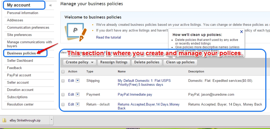Collapse the My account sidebar chevron
The height and width of the screenshot is (129, 270).
click(x=50, y=5)
